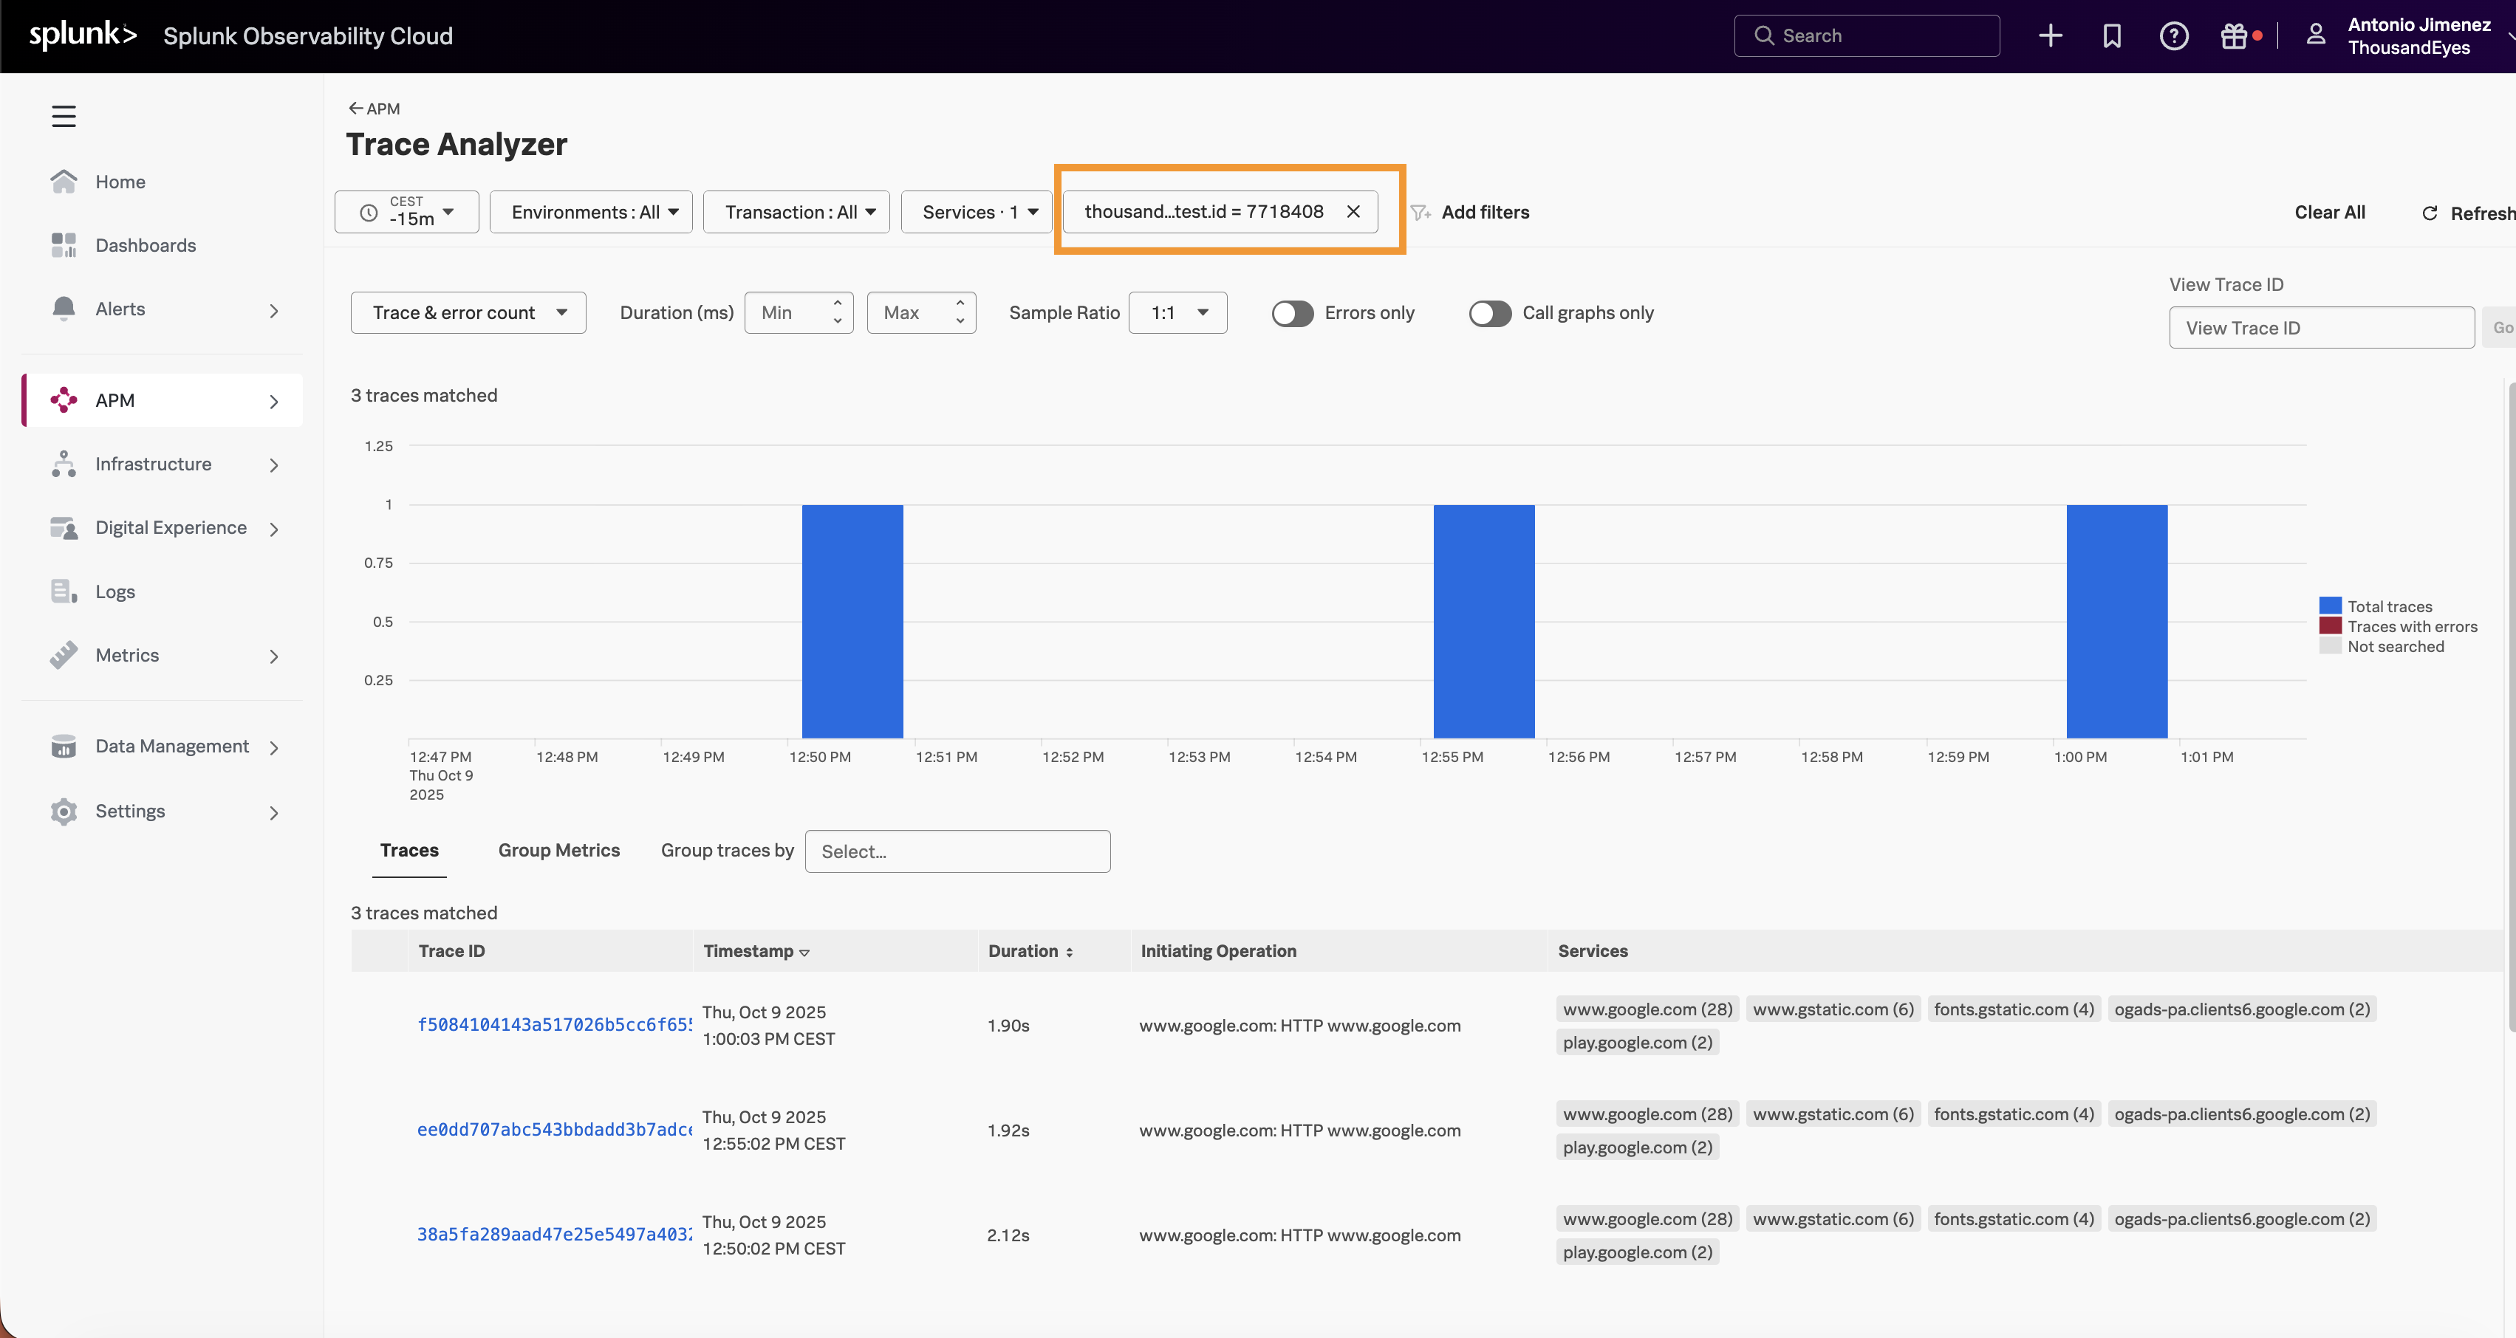The image size is (2516, 1338).
Task: Open Dashboards from sidebar
Action: pos(145,245)
